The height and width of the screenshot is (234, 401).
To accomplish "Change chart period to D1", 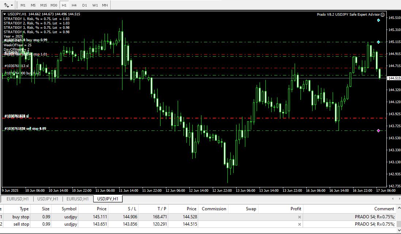I will coord(85,5).
